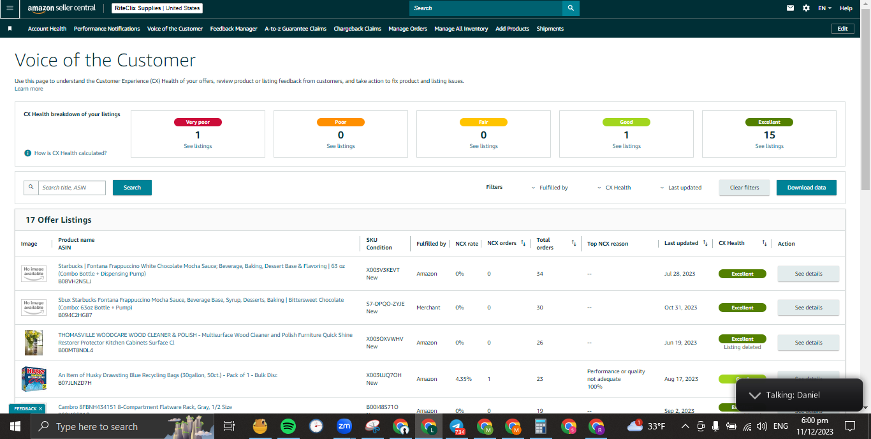871x439 pixels.
Task: Expand the Talking: Daniel panel chevron
Action: [x=754, y=395]
